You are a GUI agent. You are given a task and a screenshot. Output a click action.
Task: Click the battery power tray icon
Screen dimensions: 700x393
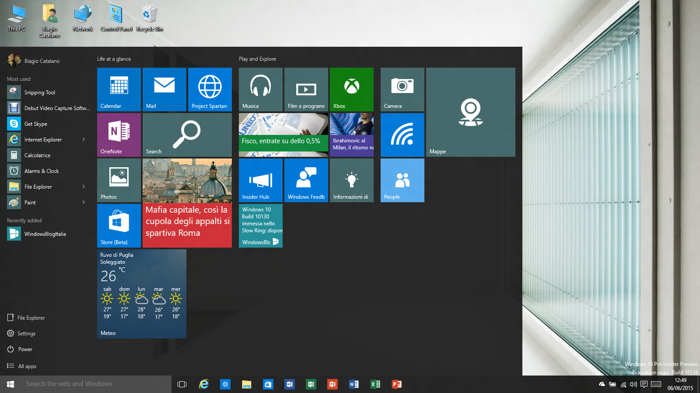click(612, 384)
